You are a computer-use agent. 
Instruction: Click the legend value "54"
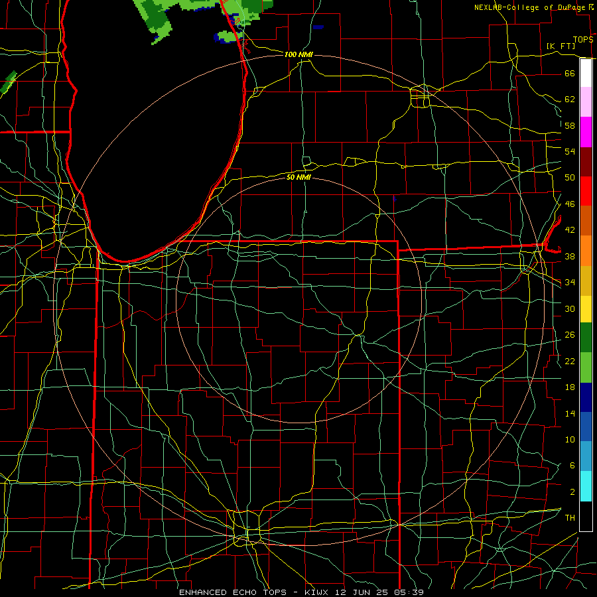click(x=570, y=151)
